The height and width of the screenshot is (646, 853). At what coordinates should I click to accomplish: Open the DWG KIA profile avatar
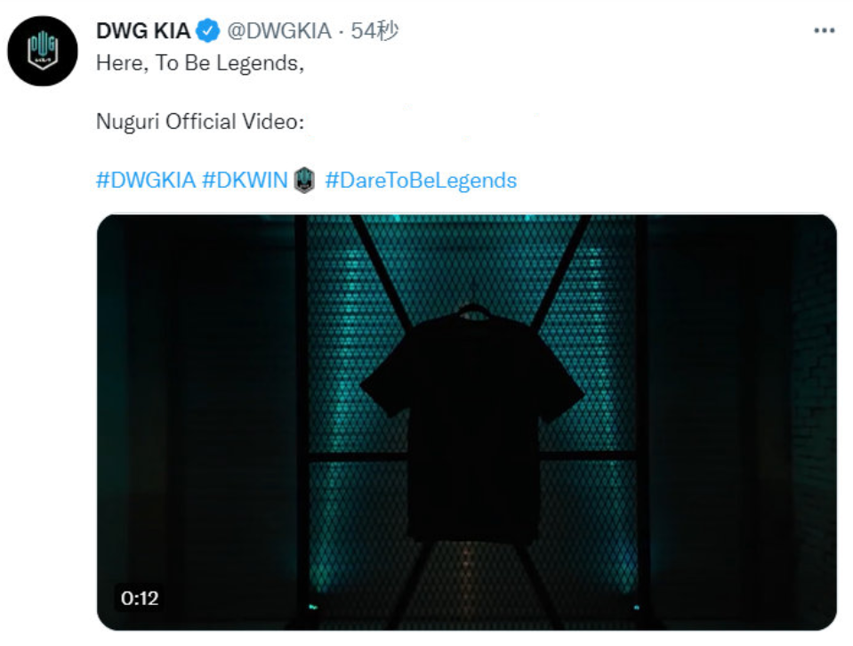coord(43,51)
